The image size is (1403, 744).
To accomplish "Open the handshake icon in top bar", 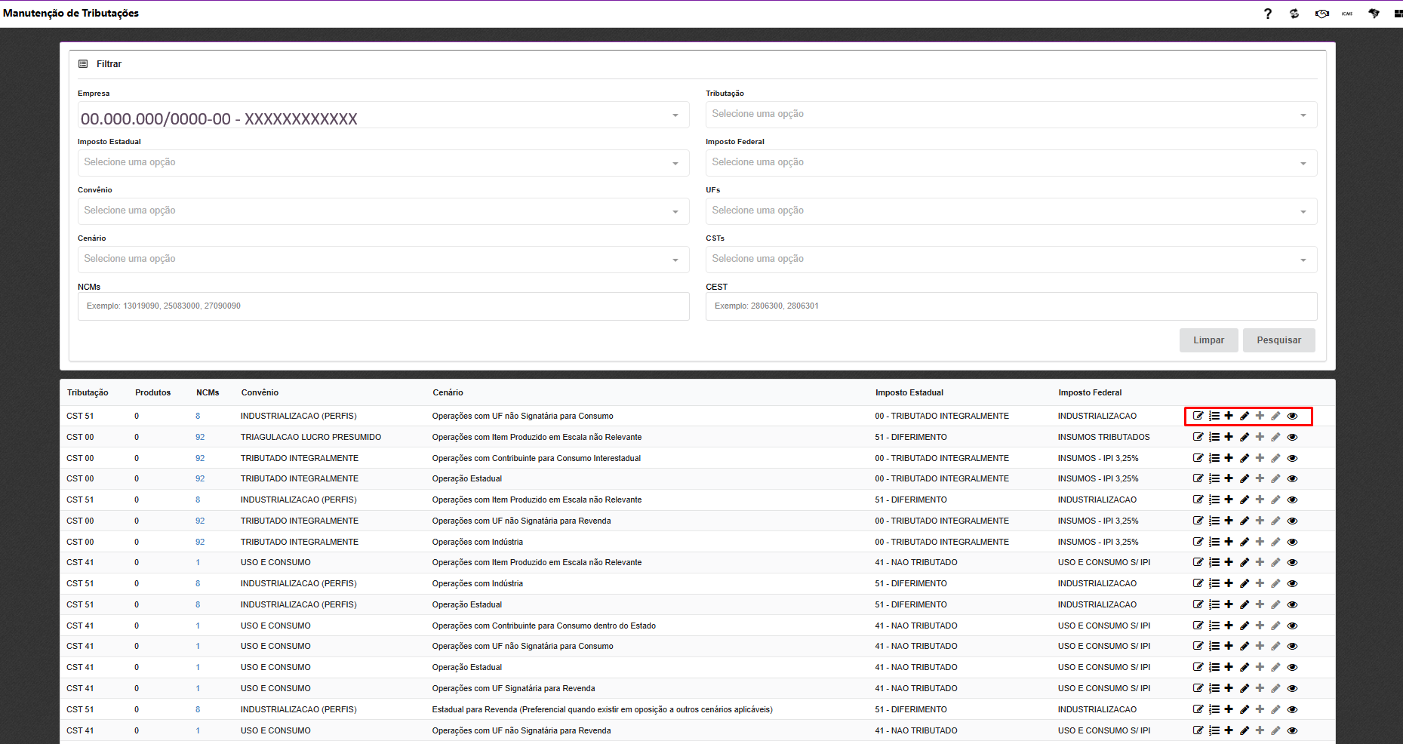I will [1321, 14].
